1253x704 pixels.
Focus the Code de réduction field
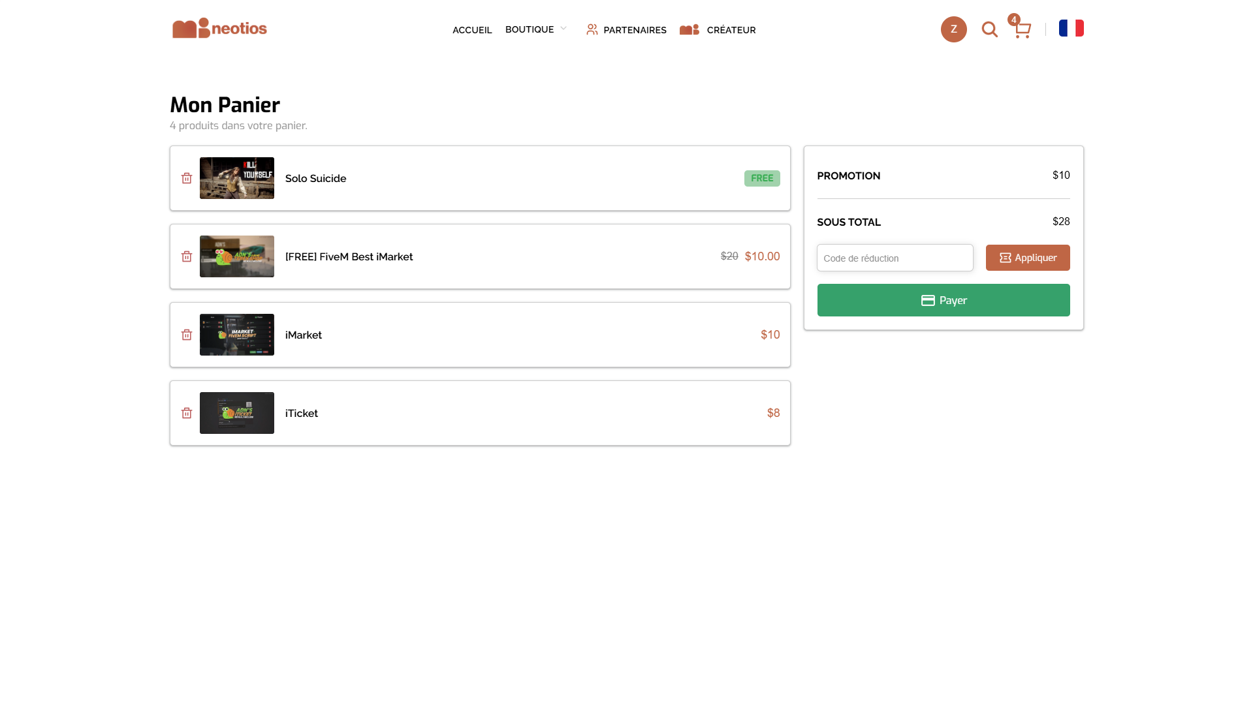click(895, 258)
